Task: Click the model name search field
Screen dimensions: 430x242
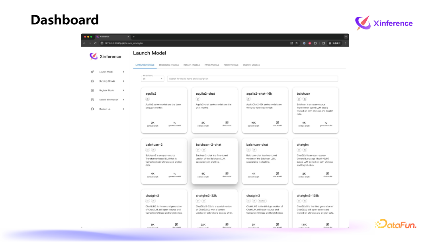Action: (252, 79)
